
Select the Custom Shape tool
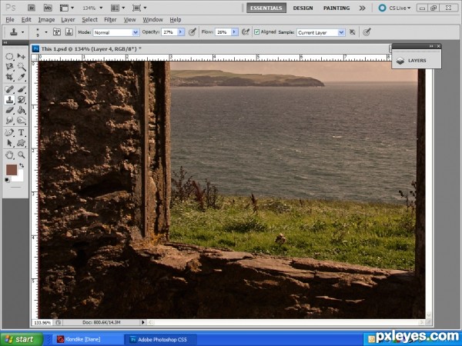(21, 143)
